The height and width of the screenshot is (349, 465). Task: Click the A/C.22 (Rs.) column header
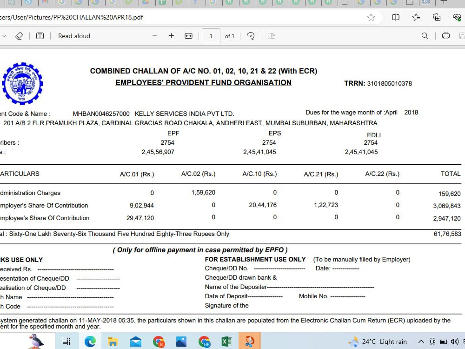[382, 174]
